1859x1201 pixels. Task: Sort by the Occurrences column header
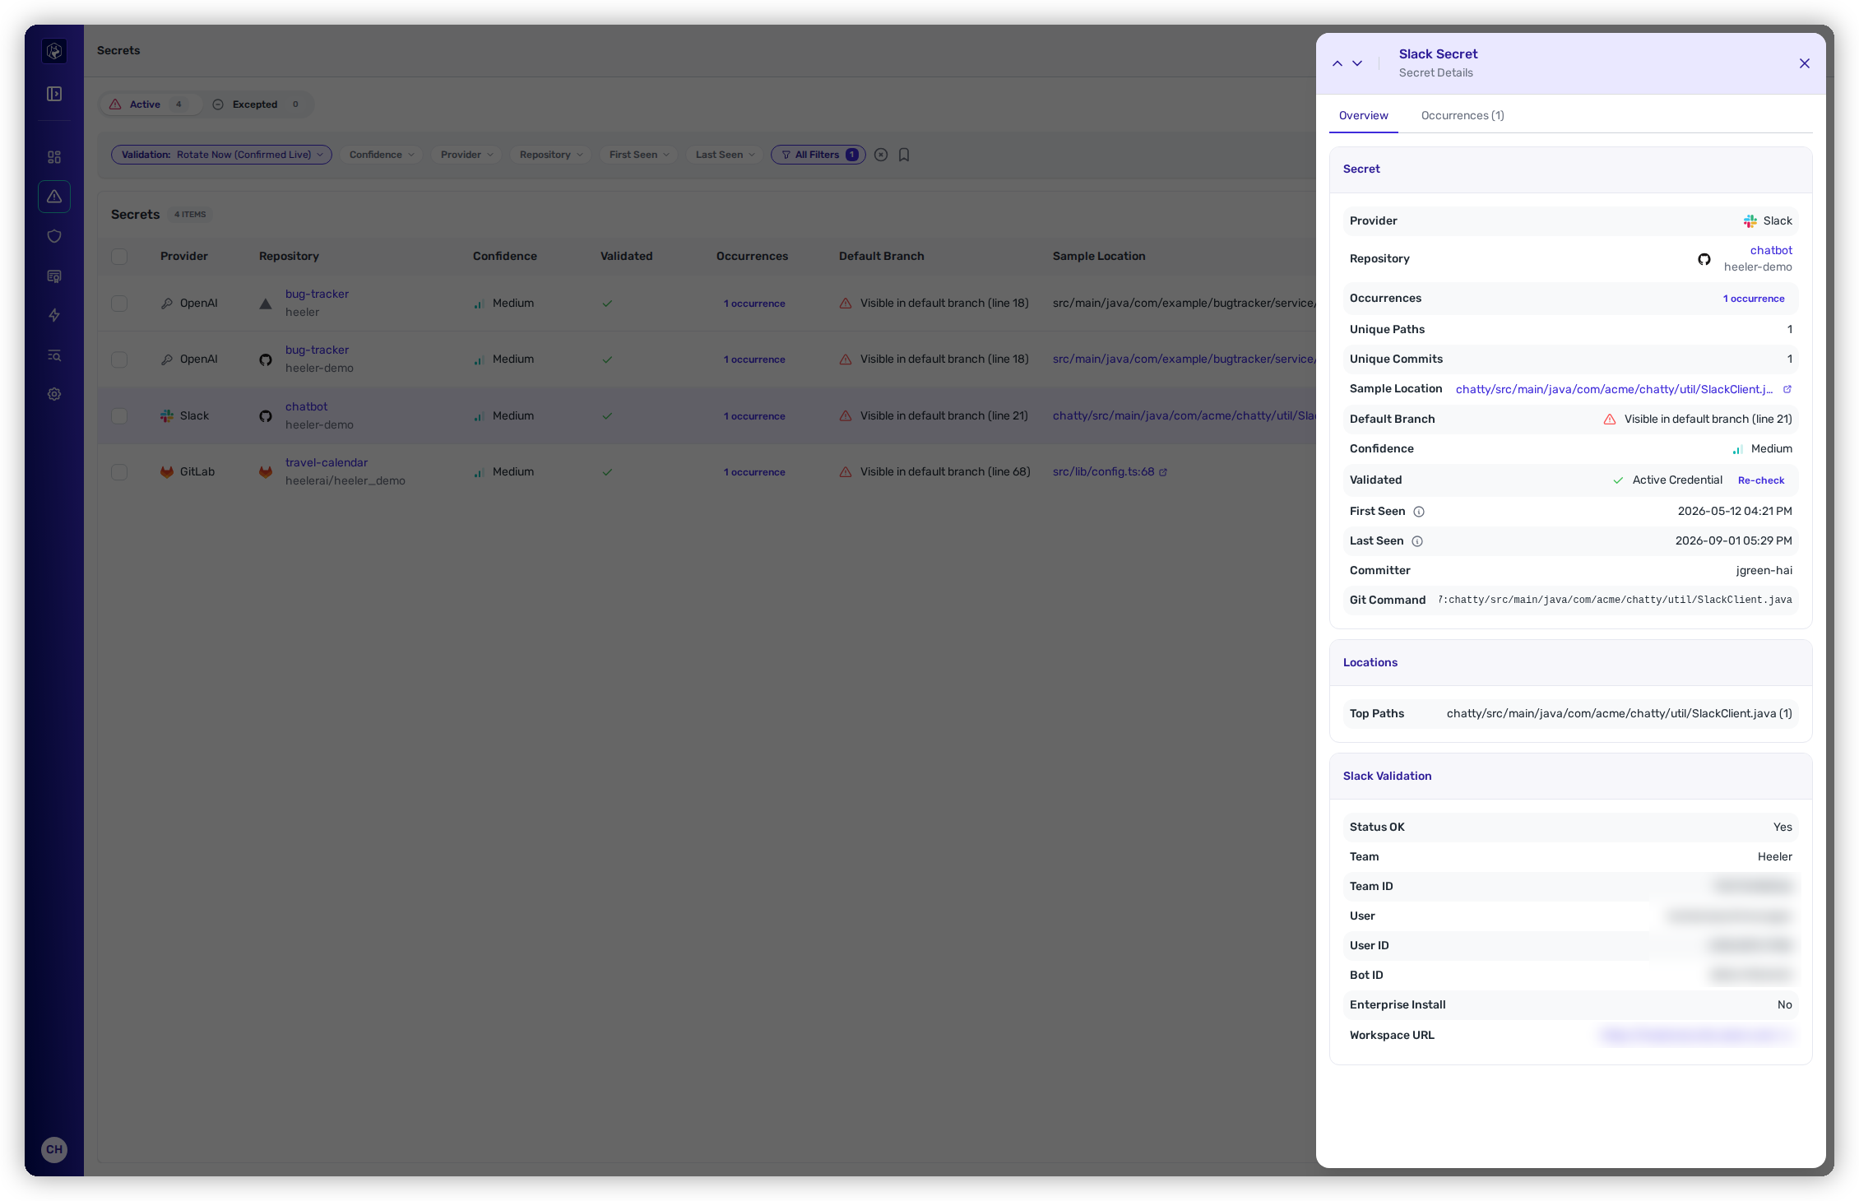pos(752,257)
